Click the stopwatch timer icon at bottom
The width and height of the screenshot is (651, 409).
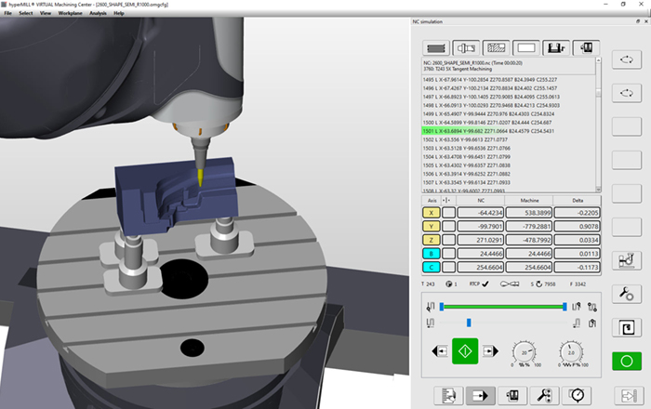tap(578, 396)
